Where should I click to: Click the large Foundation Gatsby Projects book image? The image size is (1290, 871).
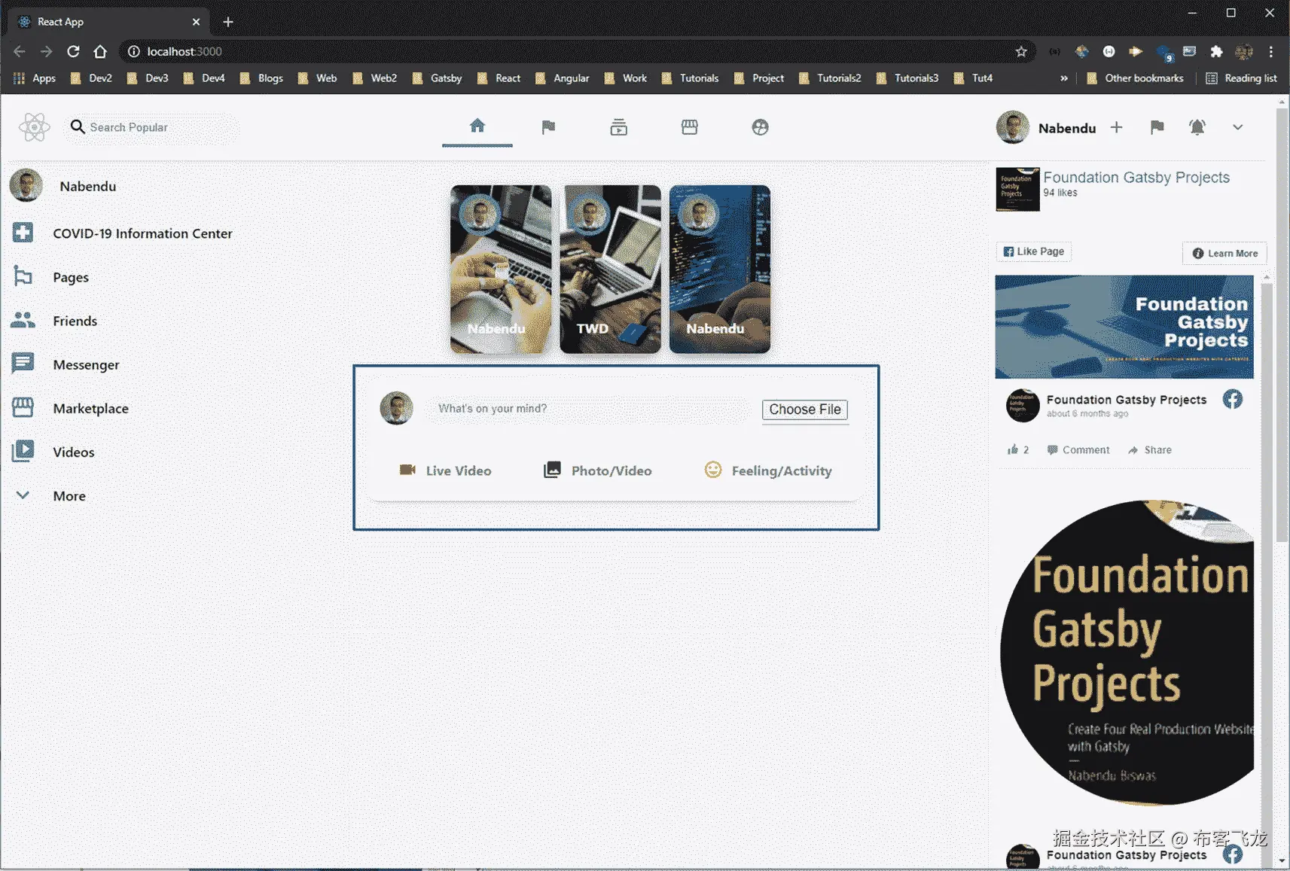coord(1127,652)
